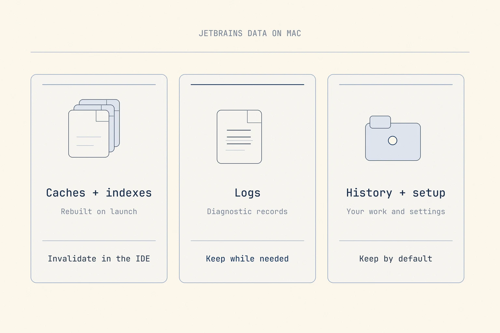This screenshot has height=333, width=500.
Task: Click 'Keep while needed' text
Action: coord(247,259)
